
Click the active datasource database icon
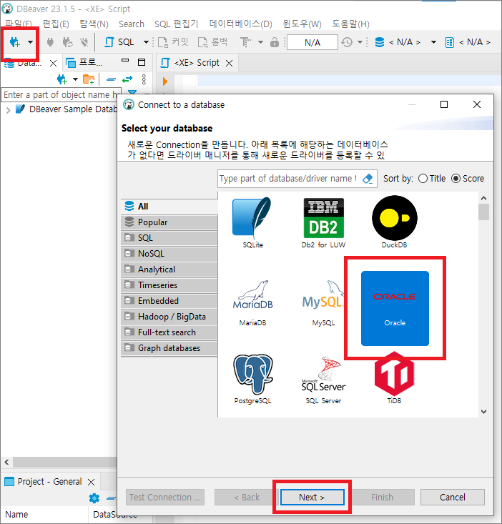click(x=380, y=42)
